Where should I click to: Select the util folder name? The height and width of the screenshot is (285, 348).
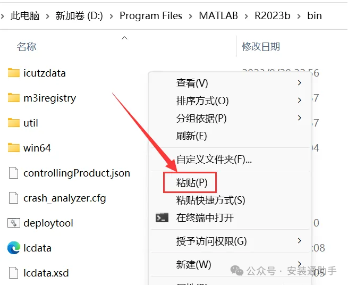31,123
